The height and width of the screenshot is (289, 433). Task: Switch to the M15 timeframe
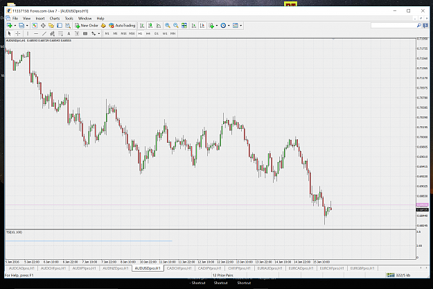123,34
